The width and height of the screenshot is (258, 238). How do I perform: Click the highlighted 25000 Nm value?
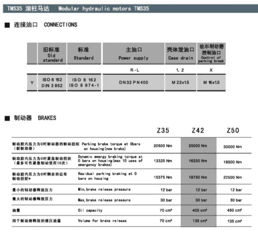198,146
